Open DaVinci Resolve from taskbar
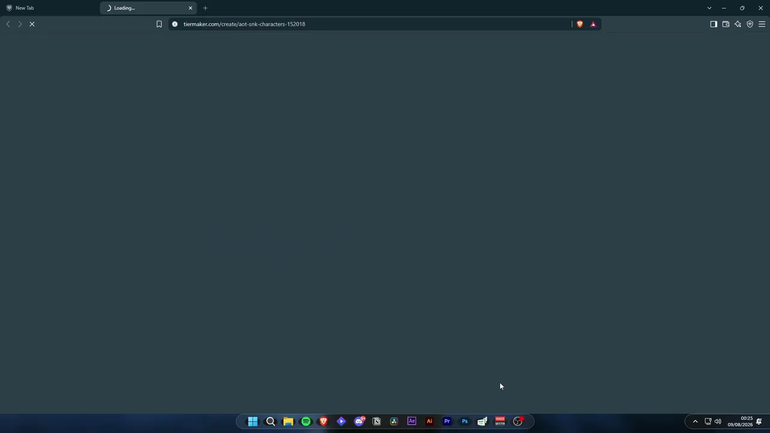This screenshot has height=433, width=770. [394, 422]
